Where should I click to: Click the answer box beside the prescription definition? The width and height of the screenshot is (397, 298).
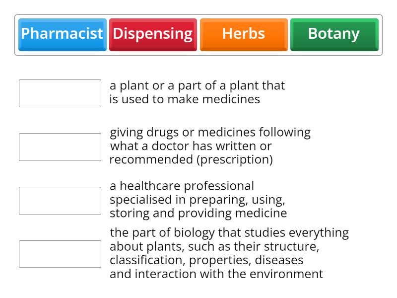(x=60, y=146)
